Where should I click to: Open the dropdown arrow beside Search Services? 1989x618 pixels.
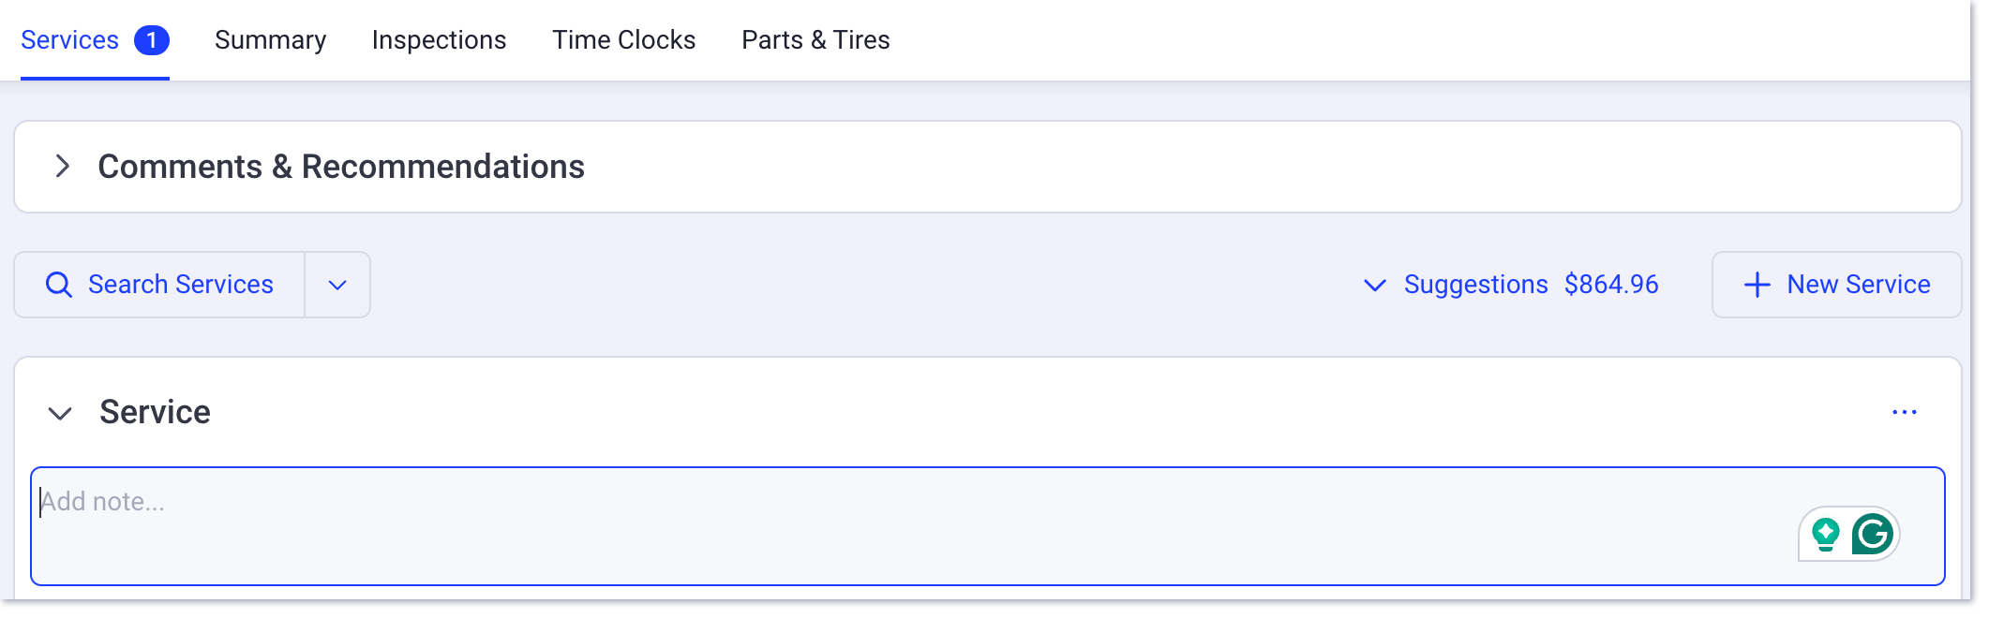(337, 285)
